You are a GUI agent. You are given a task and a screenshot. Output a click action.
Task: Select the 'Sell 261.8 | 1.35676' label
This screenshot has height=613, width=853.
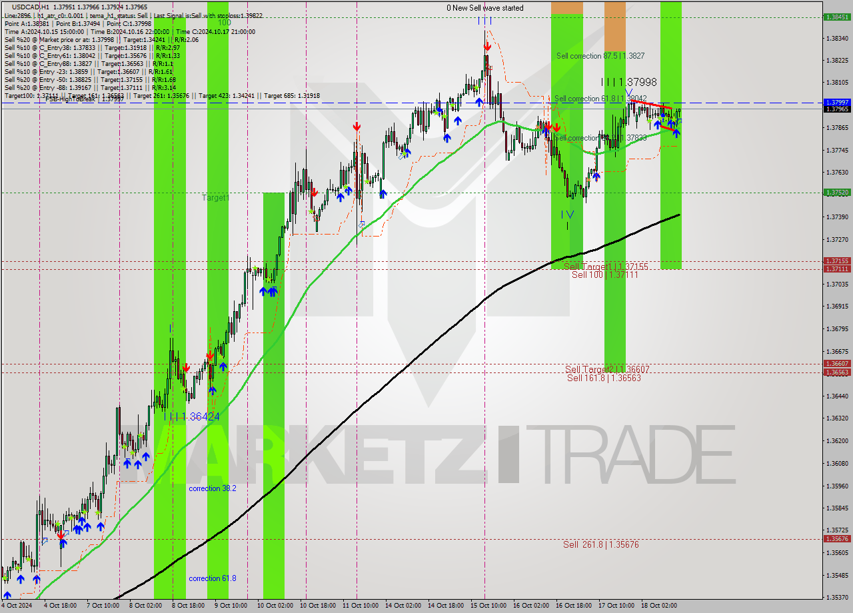pos(600,544)
